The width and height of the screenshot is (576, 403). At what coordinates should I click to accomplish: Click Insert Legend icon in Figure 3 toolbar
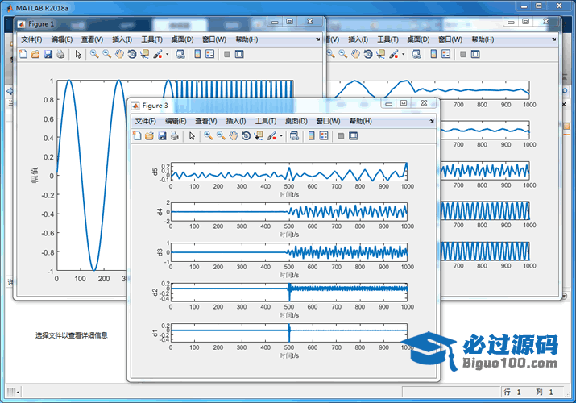tap(324, 136)
